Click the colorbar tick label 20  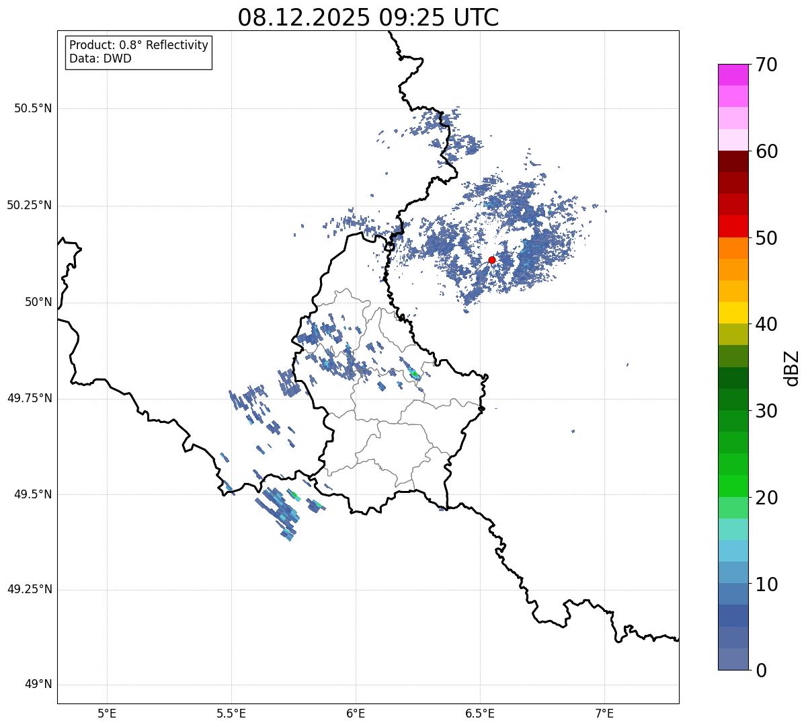point(766,498)
